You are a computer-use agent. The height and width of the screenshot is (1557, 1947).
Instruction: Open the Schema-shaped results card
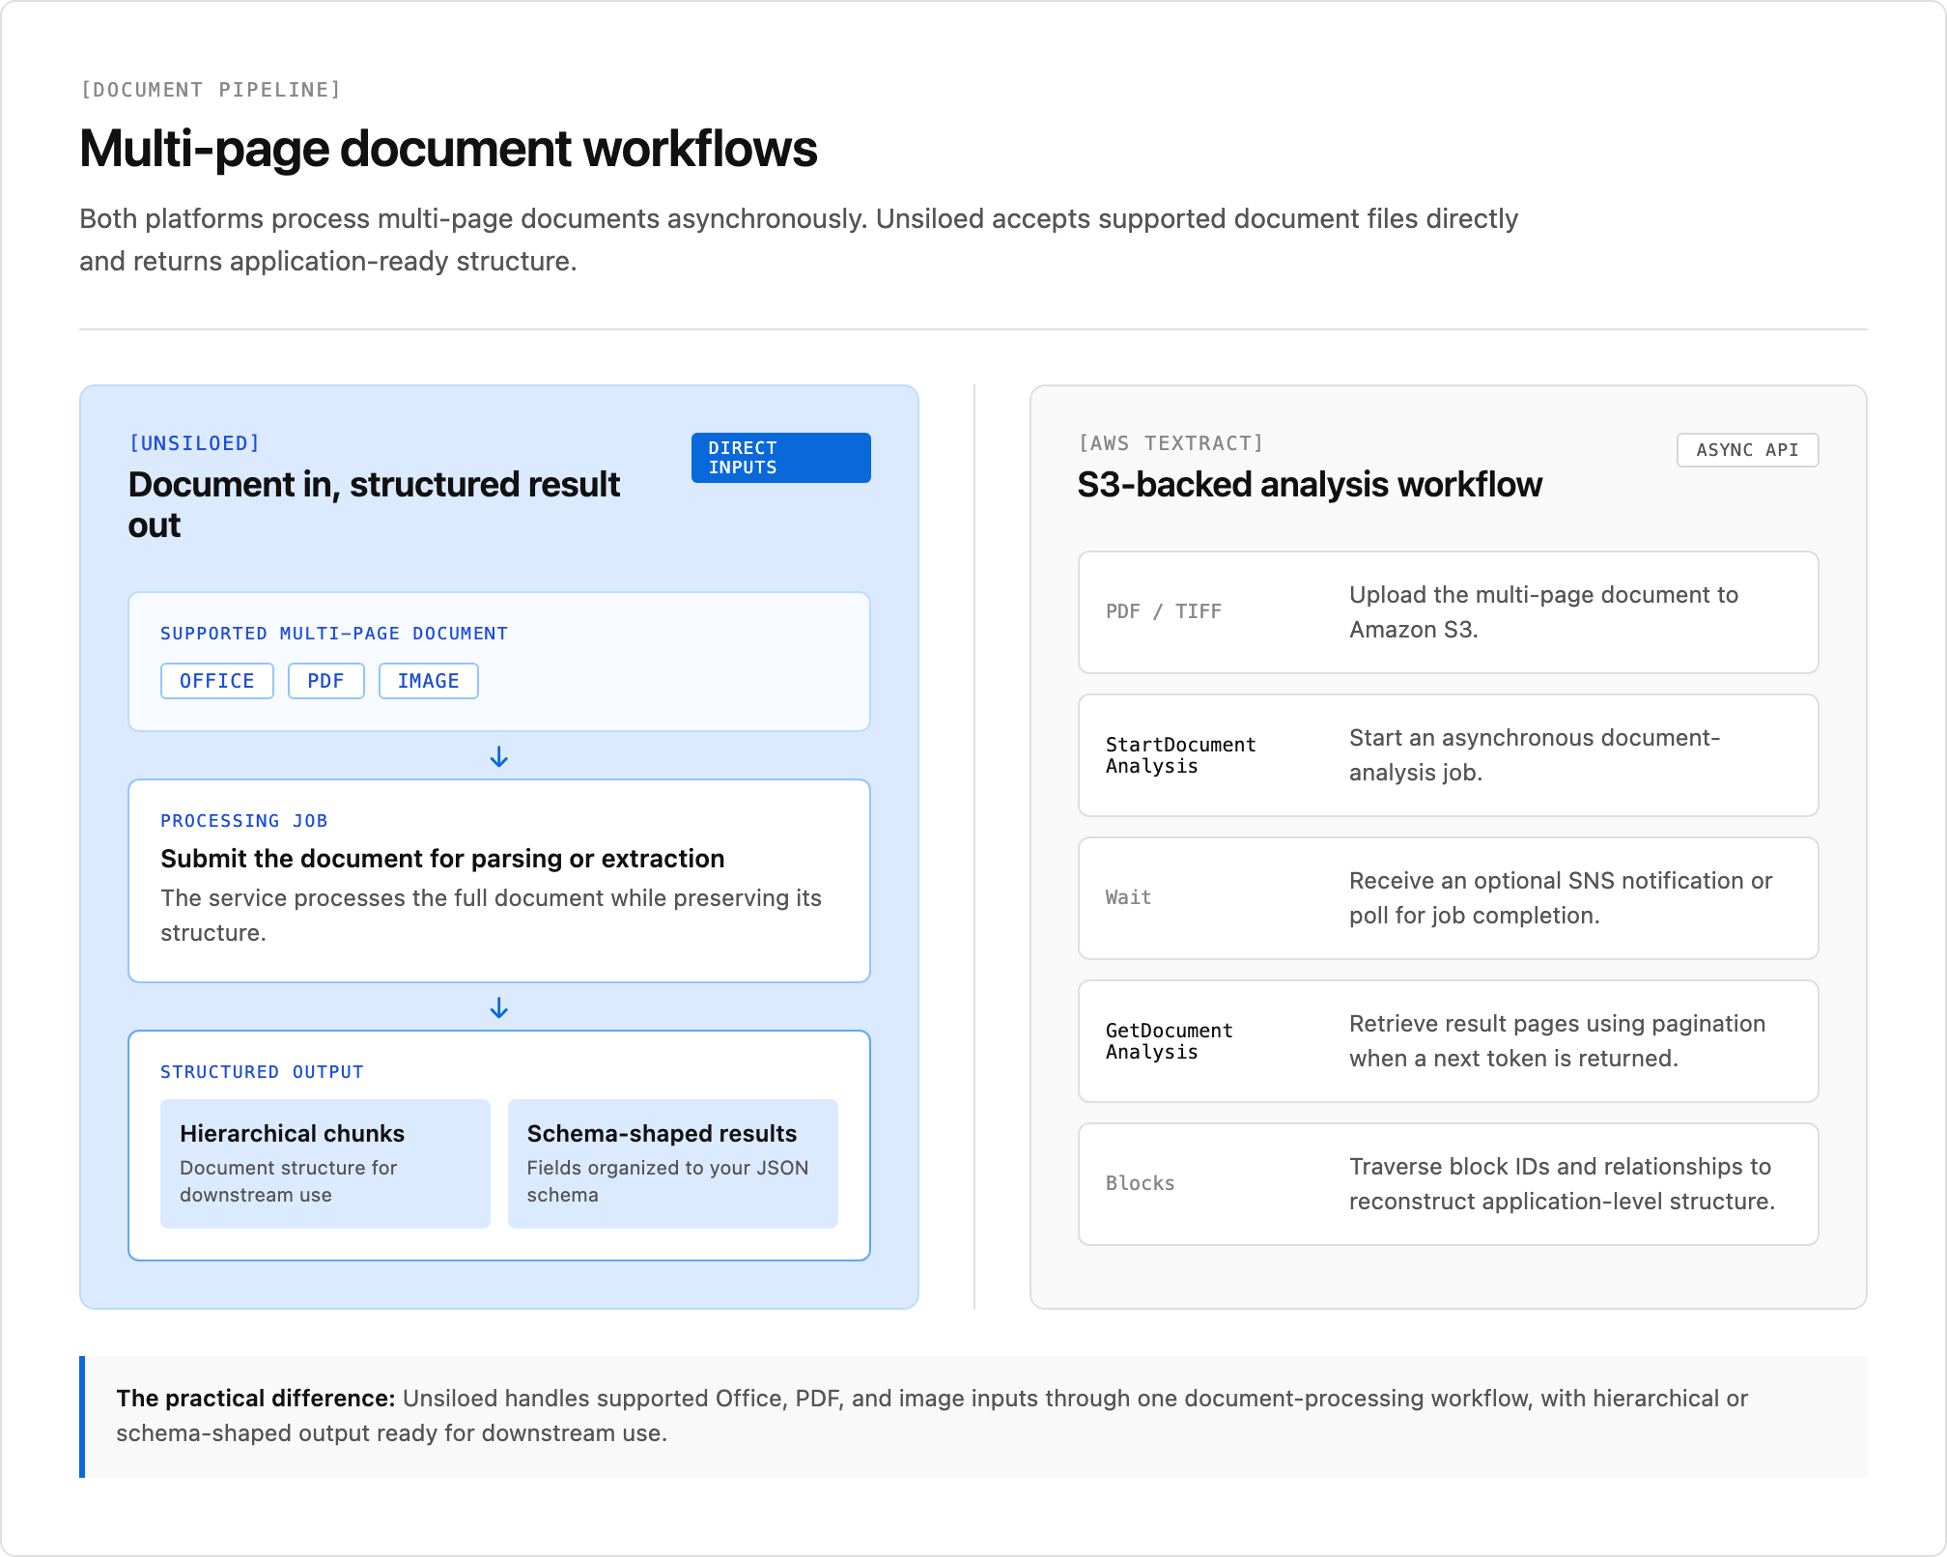[x=673, y=1164]
